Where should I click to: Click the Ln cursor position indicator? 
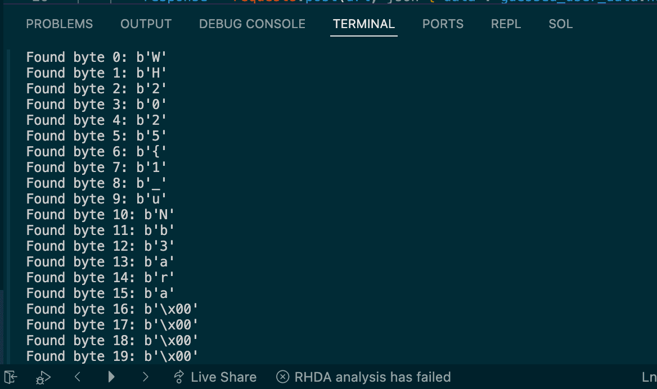pos(649,377)
